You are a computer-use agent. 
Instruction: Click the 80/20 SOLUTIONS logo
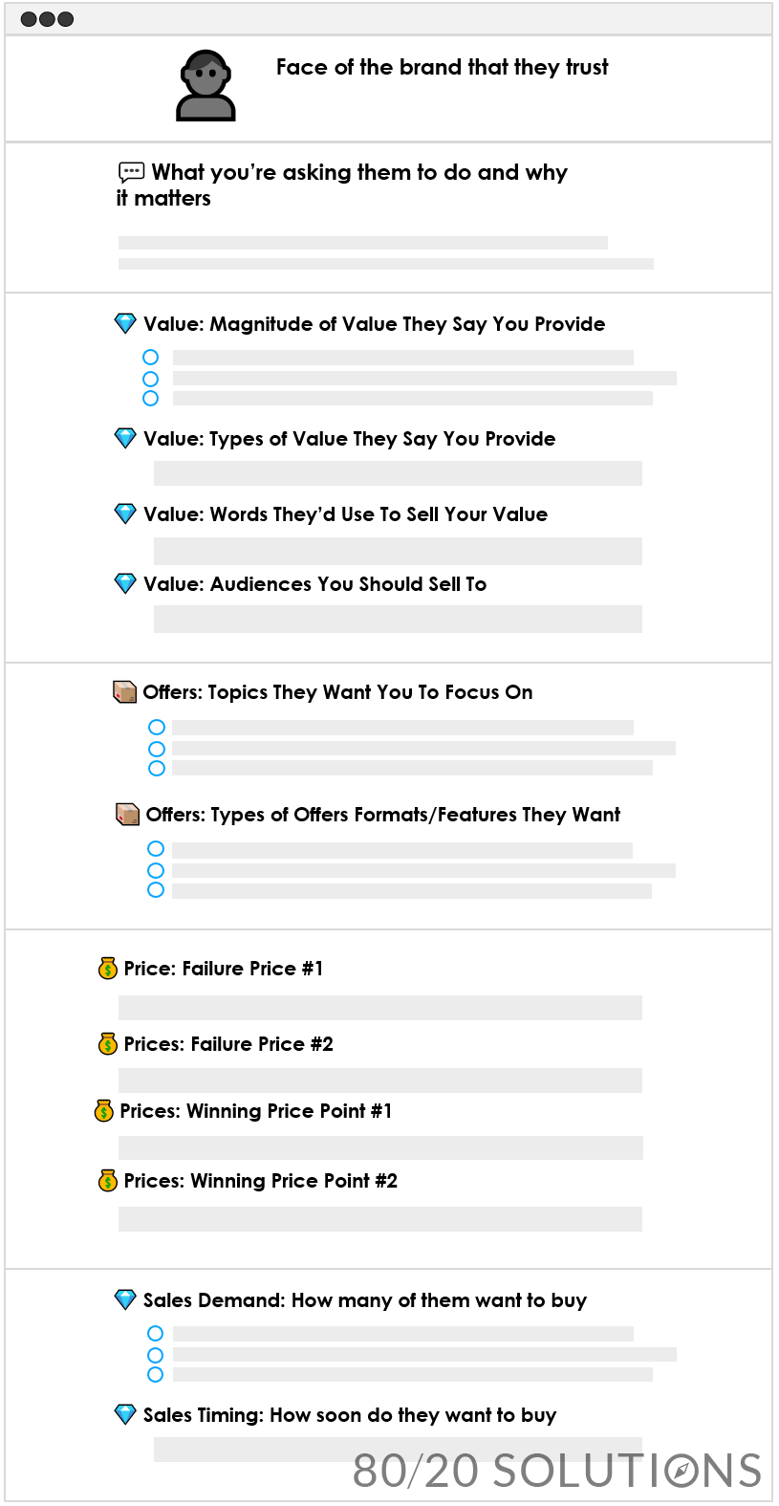tap(557, 1471)
